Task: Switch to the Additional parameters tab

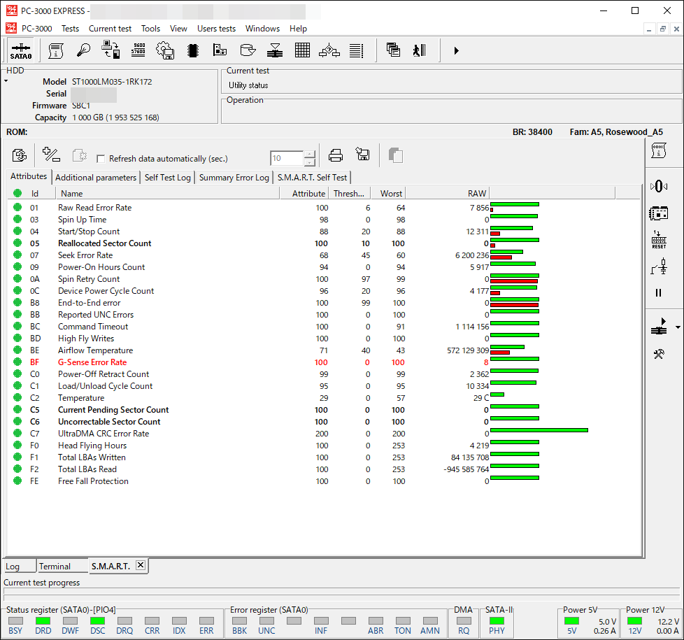Action: click(96, 178)
